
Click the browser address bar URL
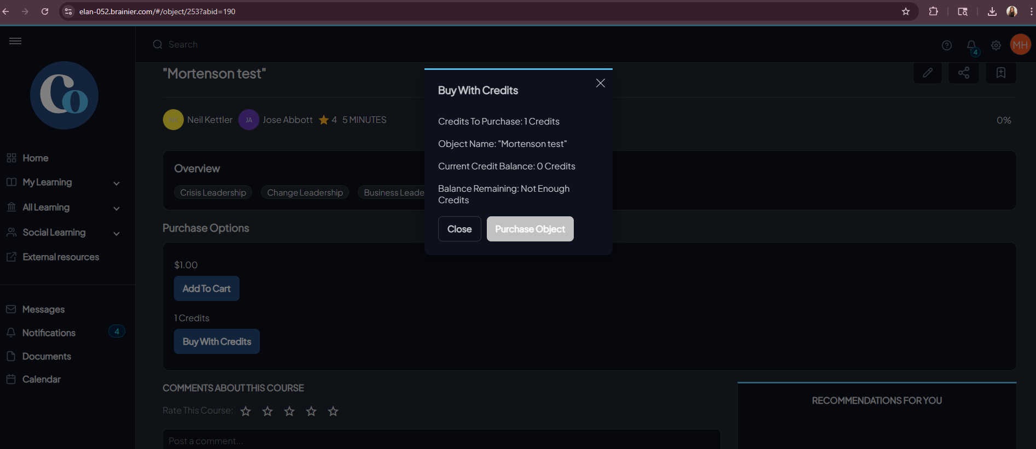(158, 11)
